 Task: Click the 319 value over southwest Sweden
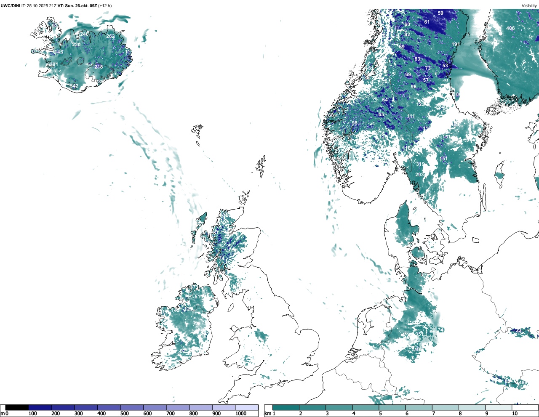point(420,164)
